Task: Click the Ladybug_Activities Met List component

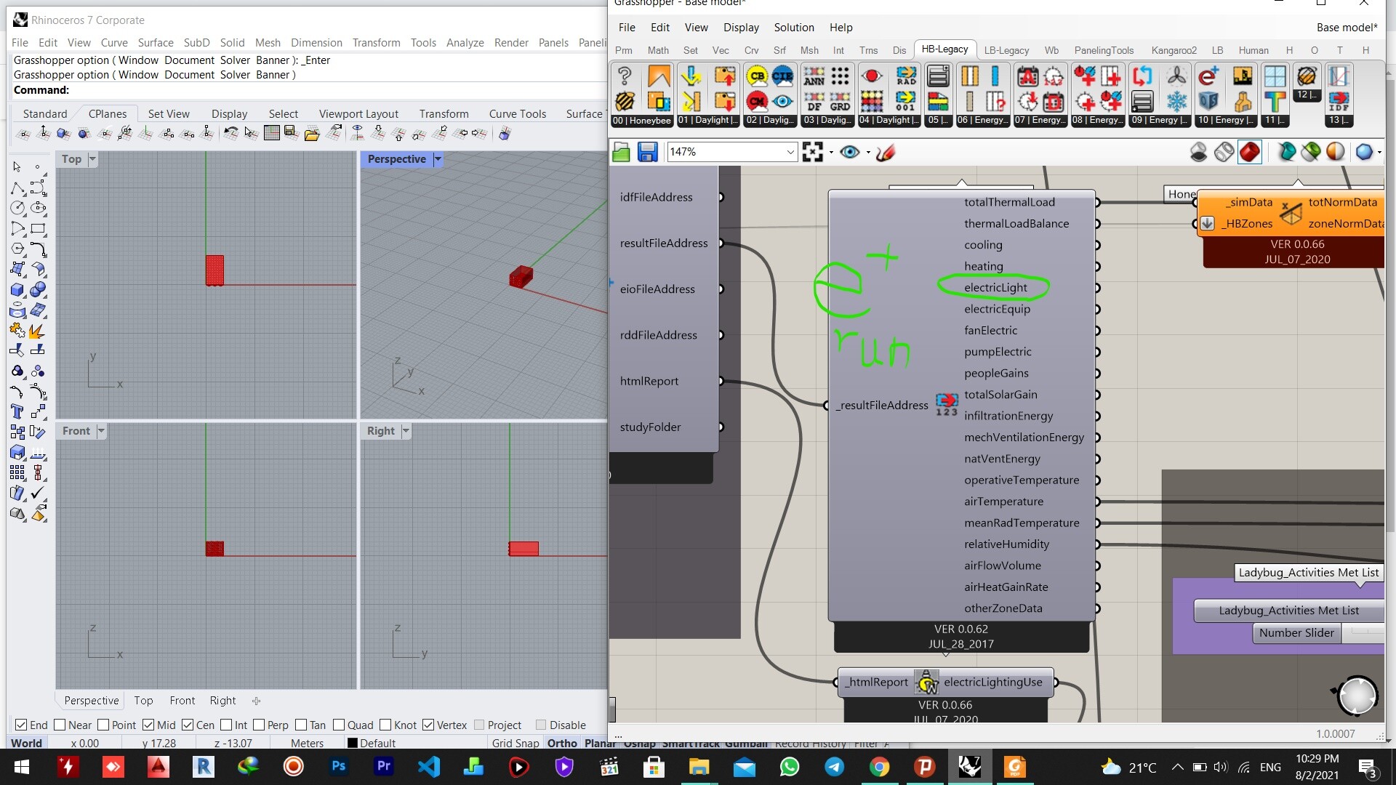Action: click(1288, 611)
